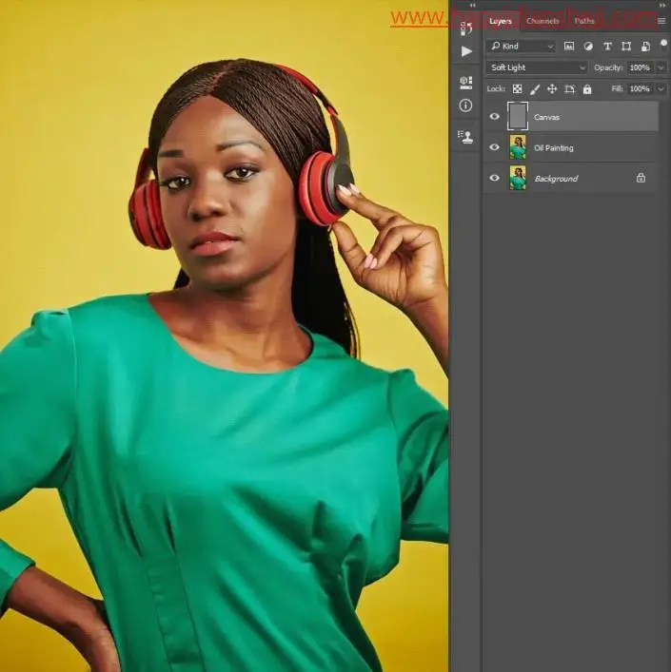671x672 pixels.
Task: Select the Oil Painting layer thumbnail
Action: [518, 147]
